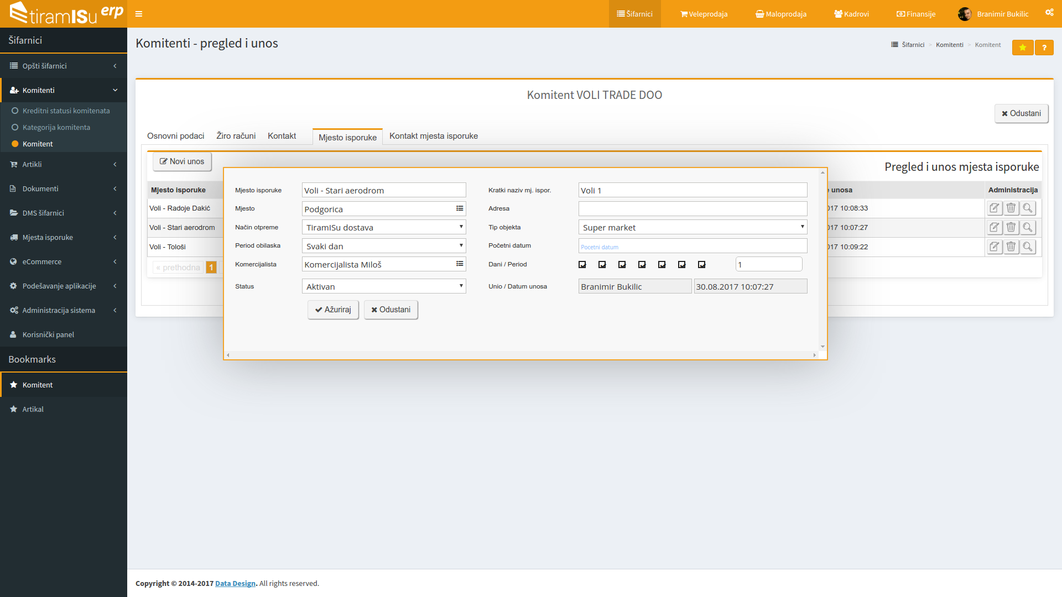The width and height of the screenshot is (1062, 597).
Task: Toggle the fifth day checkbox in Dani / Period
Action: click(x=662, y=265)
